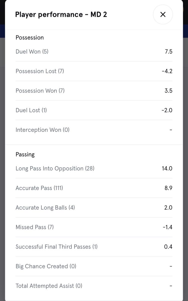Click the Player performance - MD 2 title
188x301 pixels.
point(61,15)
